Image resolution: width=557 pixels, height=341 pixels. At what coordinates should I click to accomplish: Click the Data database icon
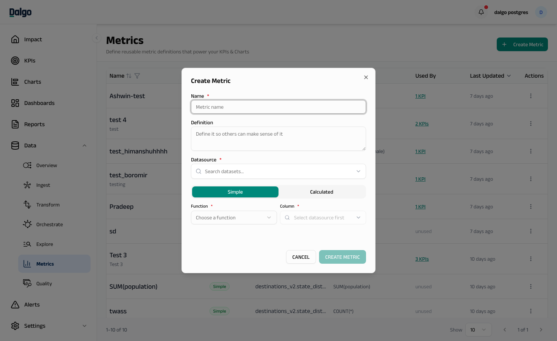(x=15, y=145)
